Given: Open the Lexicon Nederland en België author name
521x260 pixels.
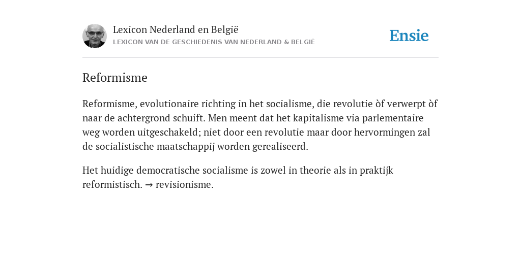Looking at the screenshot, I should click(x=176, y=29).
